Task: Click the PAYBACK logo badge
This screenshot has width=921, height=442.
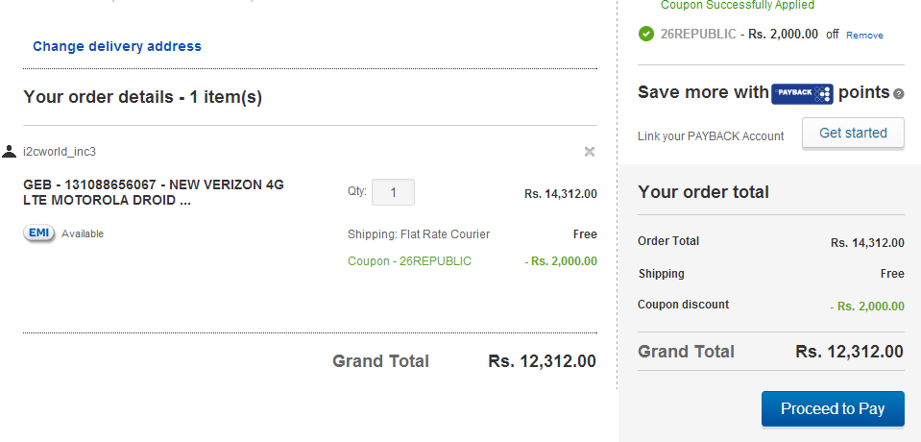Action: (802, 93)
